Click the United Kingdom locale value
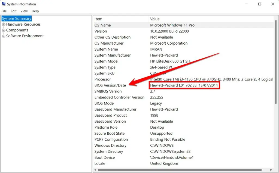The image size is (279, 173). tap(164, 163)
